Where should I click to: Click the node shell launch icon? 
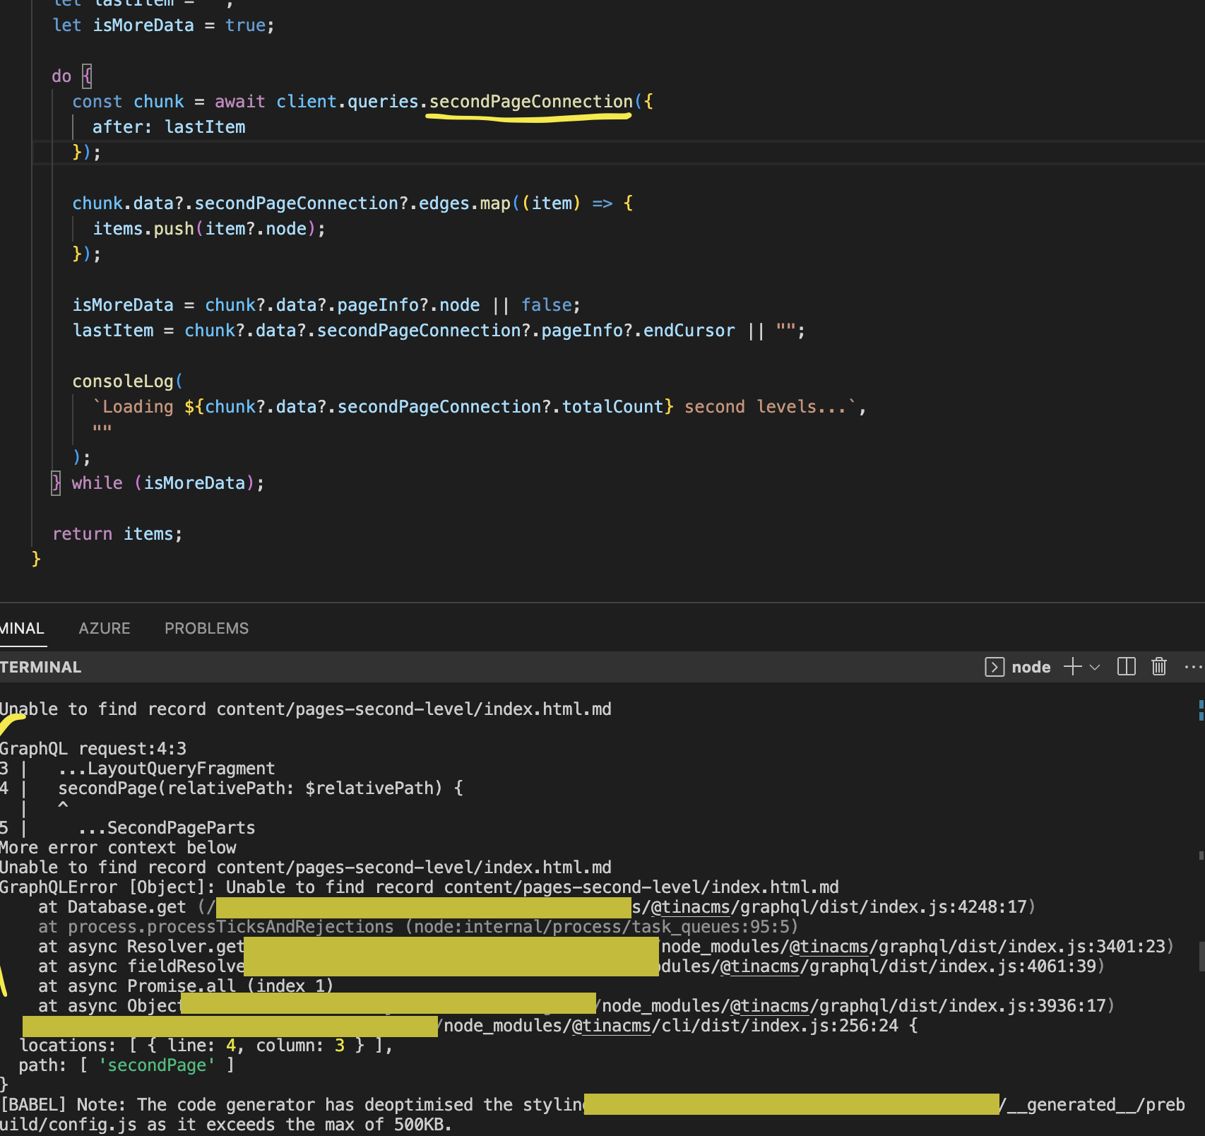tap(994, 667)
